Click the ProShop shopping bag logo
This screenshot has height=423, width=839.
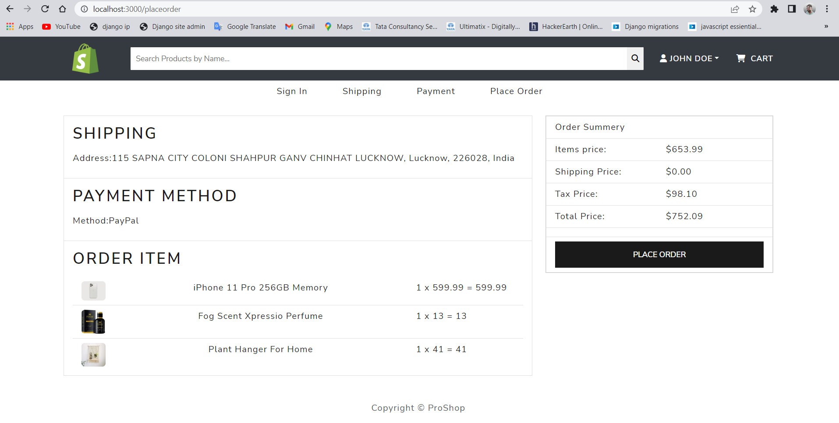point(85,58)
